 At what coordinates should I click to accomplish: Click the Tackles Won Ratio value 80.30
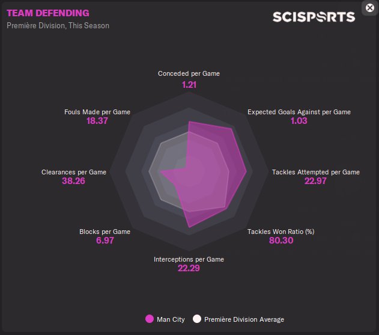pos(281,241)
